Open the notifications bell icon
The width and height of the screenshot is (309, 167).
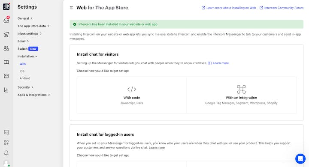point(6,153)
